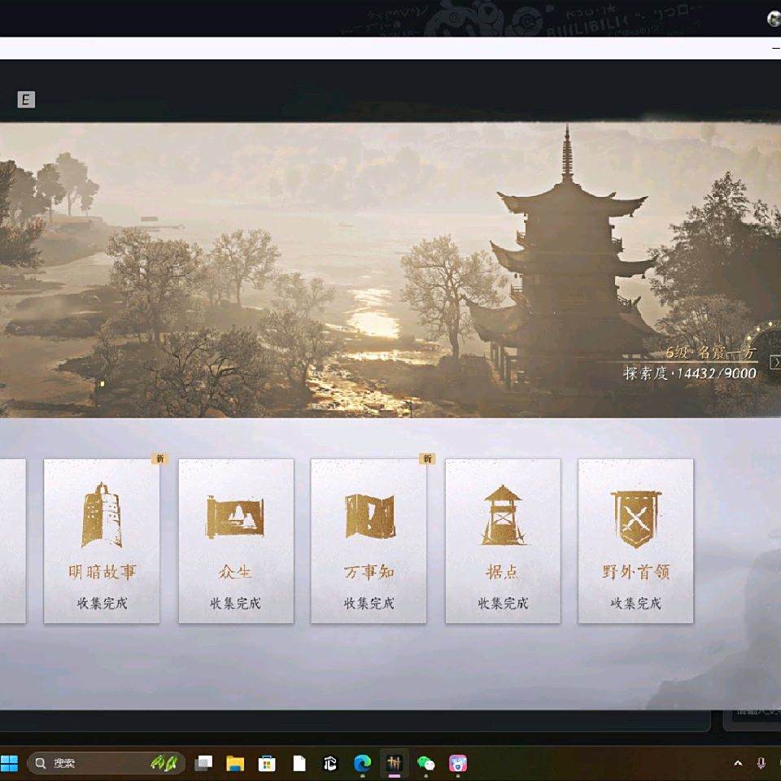
Task: Show hidden system tray icons
Action: 738,763
